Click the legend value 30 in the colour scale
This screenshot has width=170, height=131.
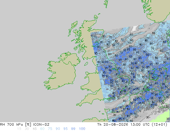click(27, 129)
